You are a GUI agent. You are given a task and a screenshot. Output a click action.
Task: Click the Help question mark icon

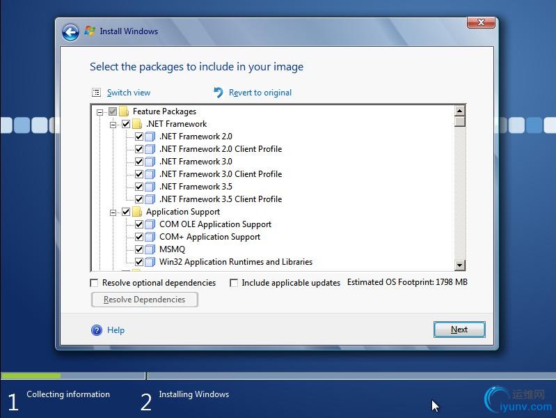click(x=97, y=330)
